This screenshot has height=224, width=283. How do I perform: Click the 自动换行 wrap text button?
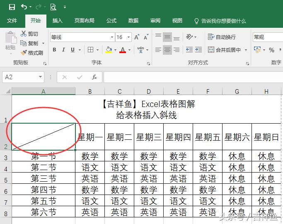(x=222, y=37)
